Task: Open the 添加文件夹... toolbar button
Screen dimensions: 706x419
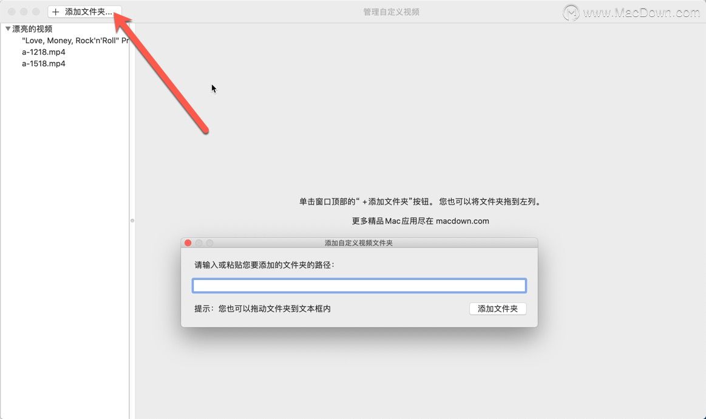Action: [x=84, y=12]
